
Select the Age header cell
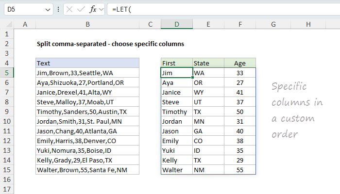[239, 63]
